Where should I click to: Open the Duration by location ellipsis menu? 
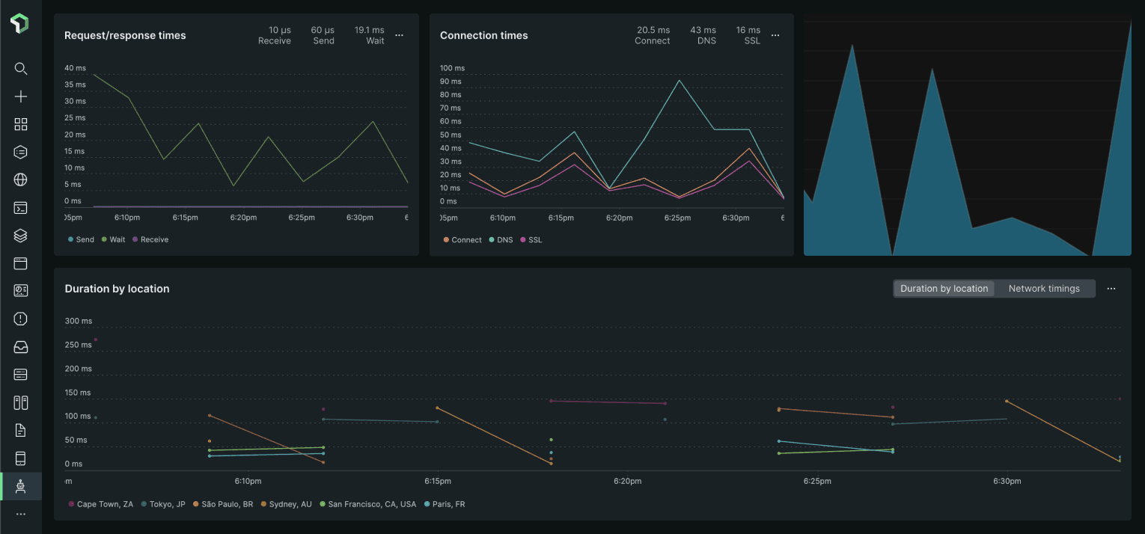coord(1111,289)
